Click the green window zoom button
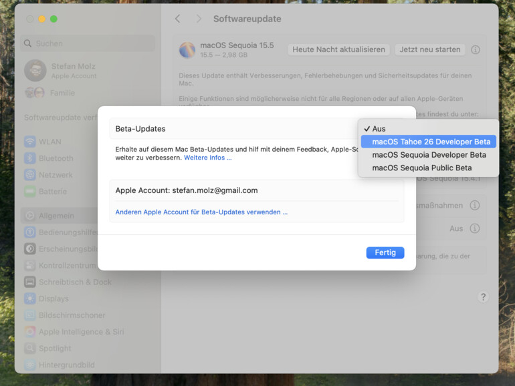The height and width of the screenshot is (386, 515). 54,19
